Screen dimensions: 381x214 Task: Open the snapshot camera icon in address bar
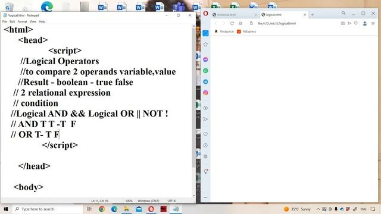(343, 23)
